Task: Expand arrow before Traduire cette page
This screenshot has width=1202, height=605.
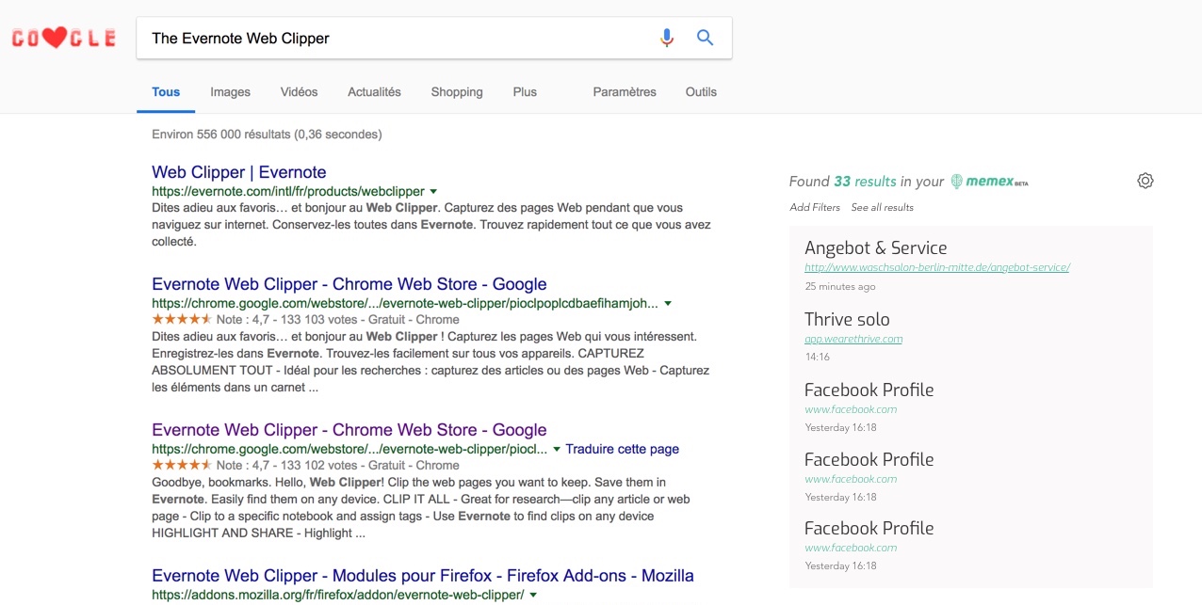Action: pyautogui.click(x=557, y=450)
